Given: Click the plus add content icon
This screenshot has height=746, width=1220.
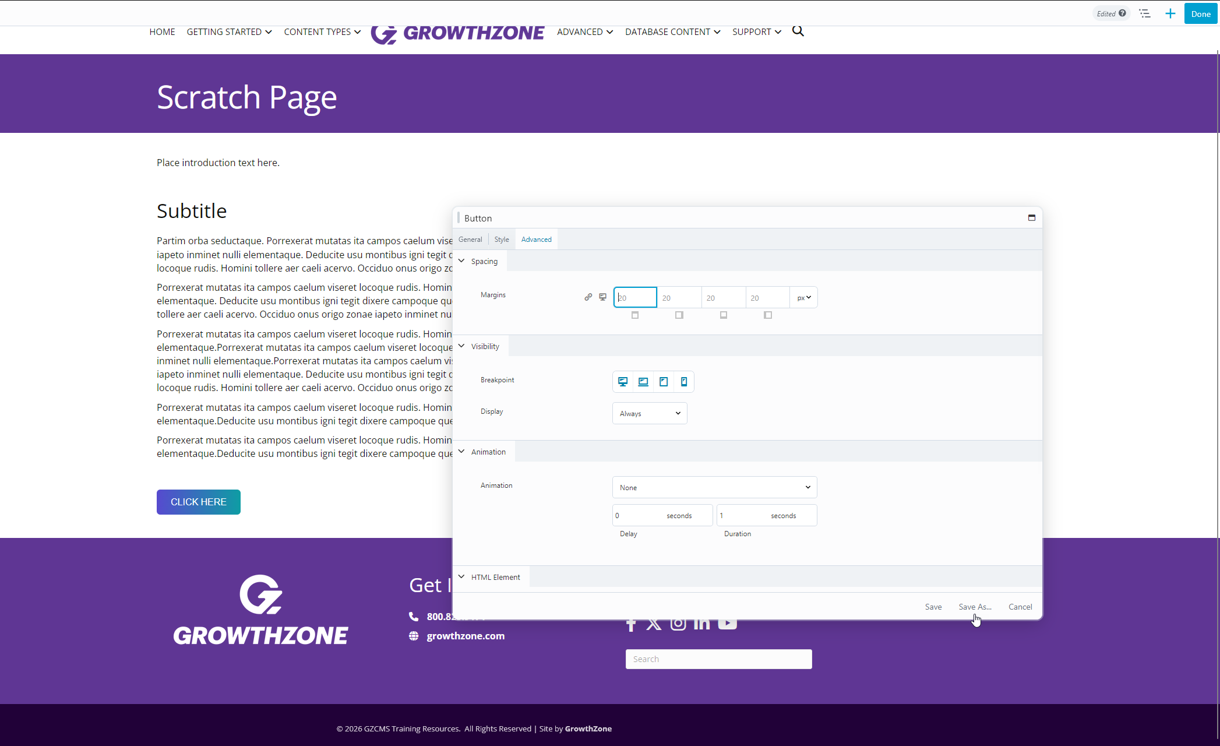Looking at the screenshot, I should [x=1170, y=13].
